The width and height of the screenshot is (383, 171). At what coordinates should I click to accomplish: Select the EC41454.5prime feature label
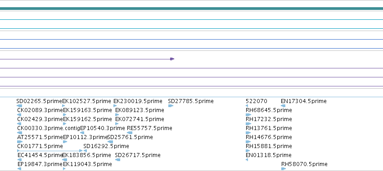tap(40, 155)
